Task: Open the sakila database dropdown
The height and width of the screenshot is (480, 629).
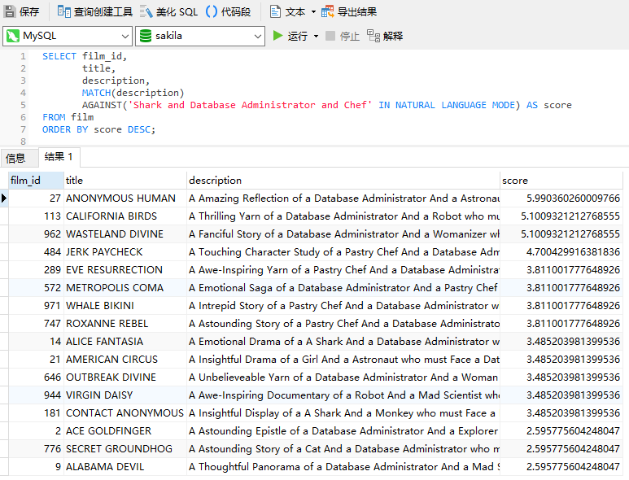Action: 200,36
